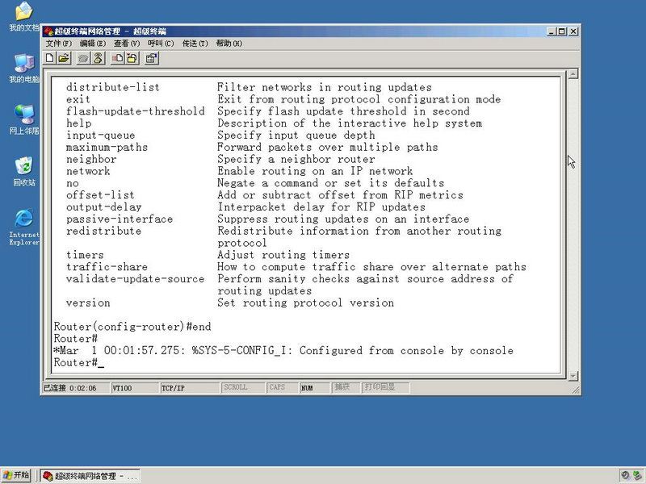Viewport: 646px width, 484px height.
Task: Select the Internet Explorer desktop icon
Action: pyautogui.click(x=24, y=227)
